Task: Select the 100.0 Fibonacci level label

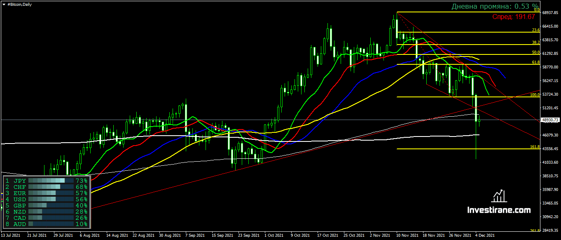Action: 534,94
